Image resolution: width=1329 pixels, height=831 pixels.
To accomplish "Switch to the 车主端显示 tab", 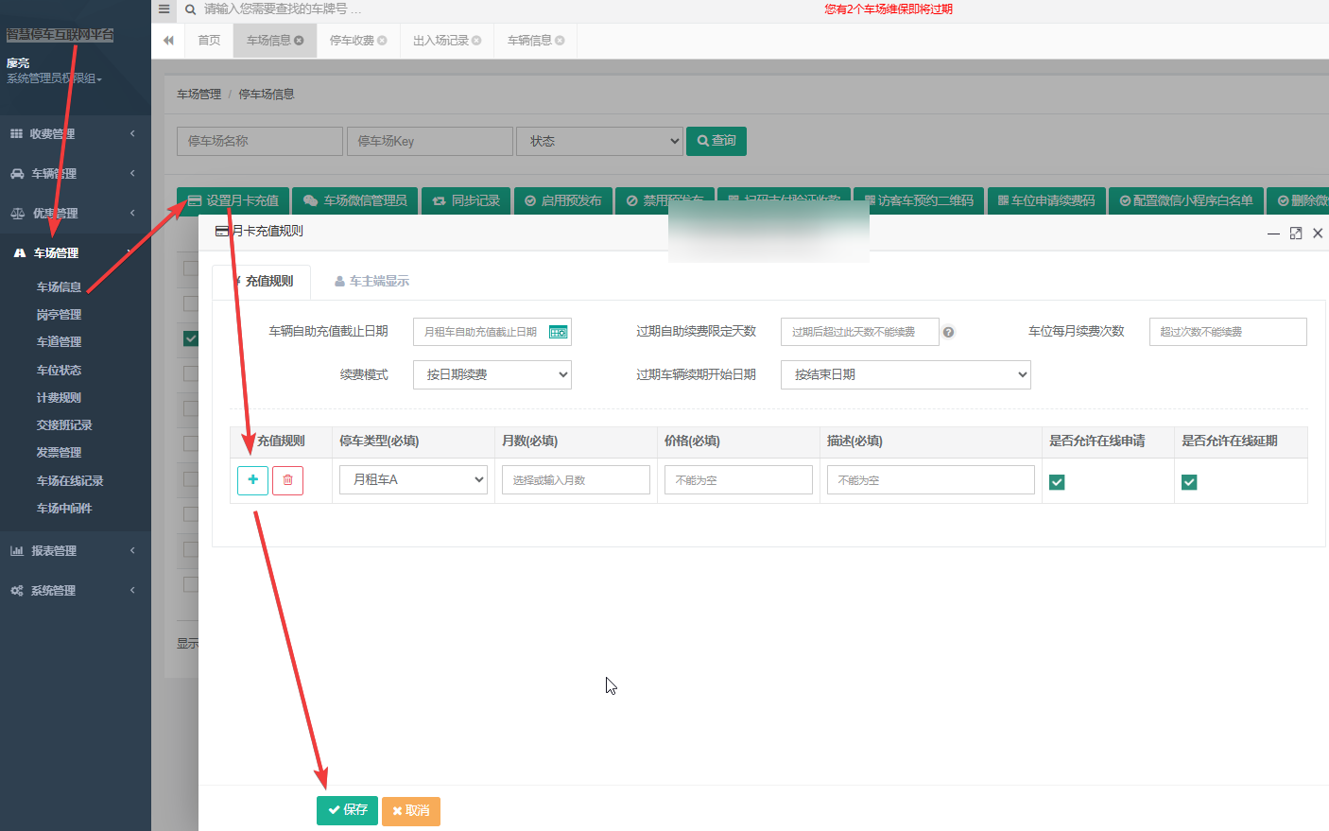I will (372, 281).
